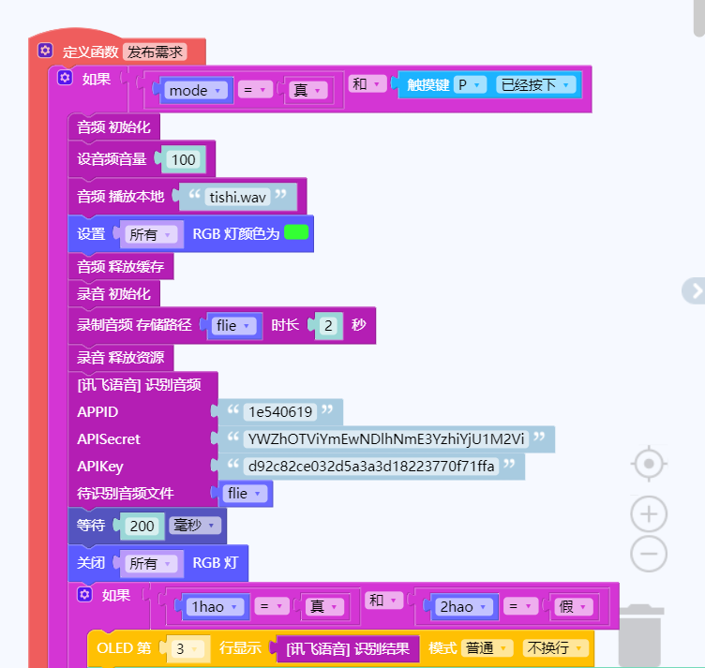Select the 音频 播放本地 block label
Image resolution: width=705 pixels, height=668 pixels.
(121, 197)
